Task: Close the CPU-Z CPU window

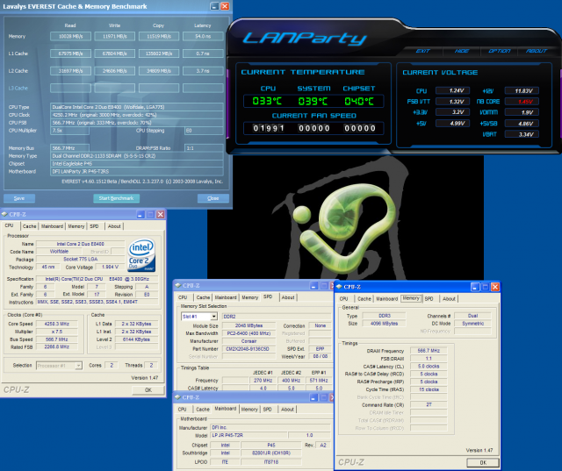Action: 160,214
